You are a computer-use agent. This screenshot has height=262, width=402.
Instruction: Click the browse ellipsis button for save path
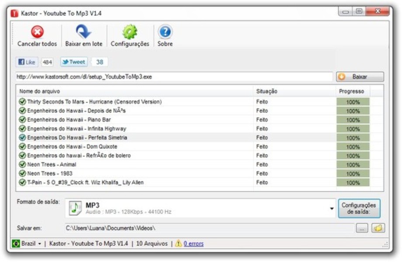[x=362, y=228]
